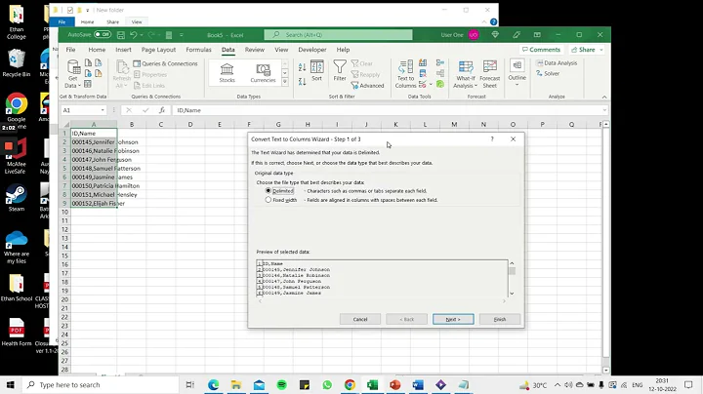Click Cancel in the wizard
This screenshot has height=394, width=703.
(360, 319)
